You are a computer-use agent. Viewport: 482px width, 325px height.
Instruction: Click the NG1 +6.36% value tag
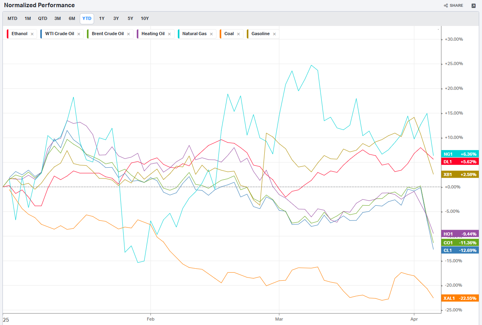click(x=460, y=154)
